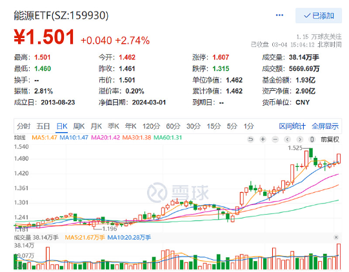Switch to the 五日 tab
The height and width of the screenshot is (272, 349).
point(43,126)
